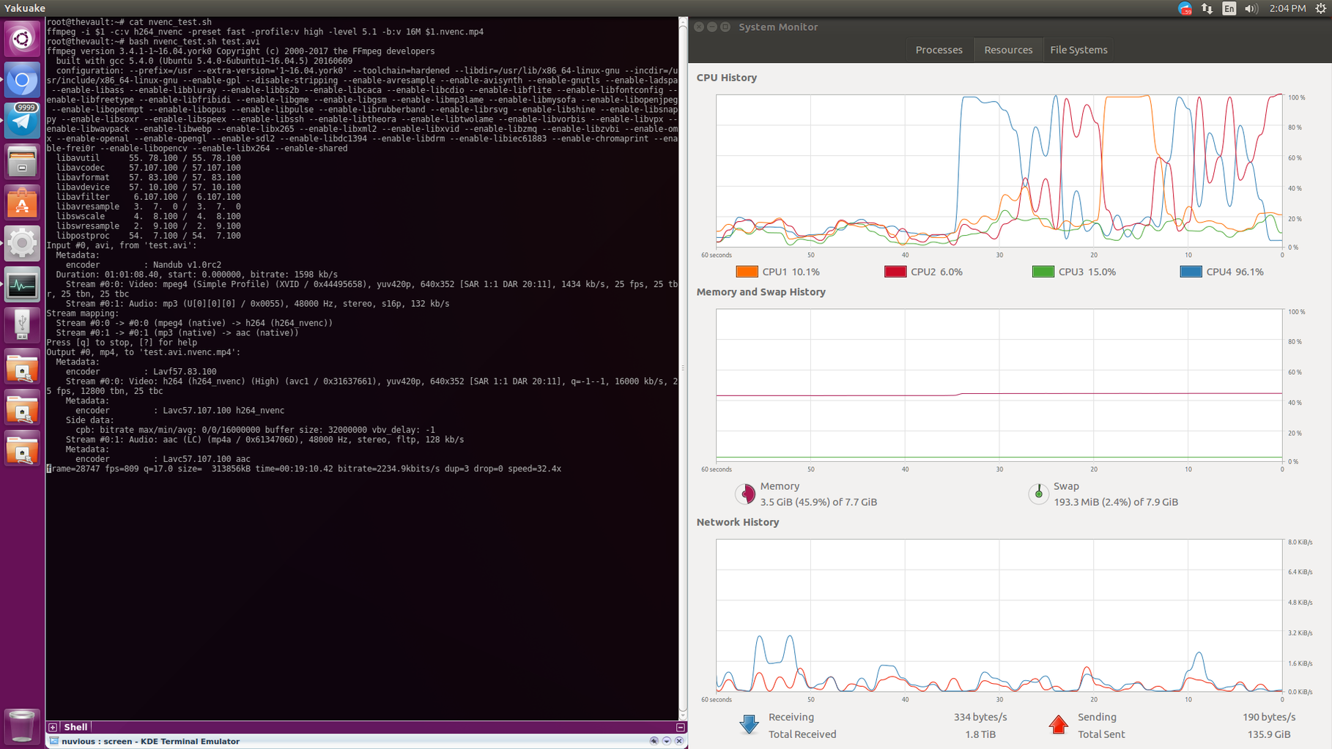Click '193.3 MiB (2.4%) of 7.9 GiB' swap value
The width and height of the screenshot is (1332, 749).
[x=1116, y=502]
